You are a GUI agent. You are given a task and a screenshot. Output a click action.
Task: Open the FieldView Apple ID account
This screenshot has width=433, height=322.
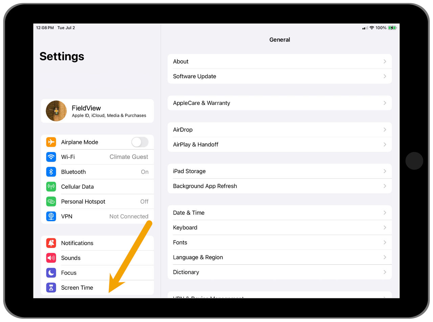tap(97, 111)
